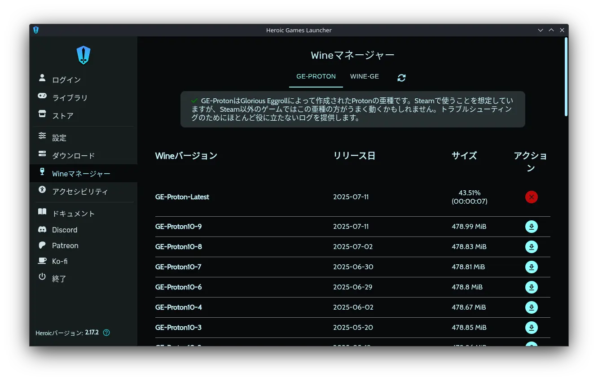Cancel the GE-Proton-Latest download
This screenshot has height=381, width=598.
point(532,197)
